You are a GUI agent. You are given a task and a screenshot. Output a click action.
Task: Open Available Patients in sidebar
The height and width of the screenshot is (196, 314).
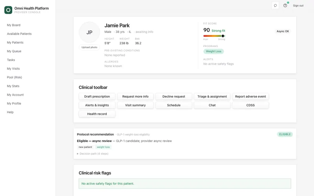coord(19,34)
